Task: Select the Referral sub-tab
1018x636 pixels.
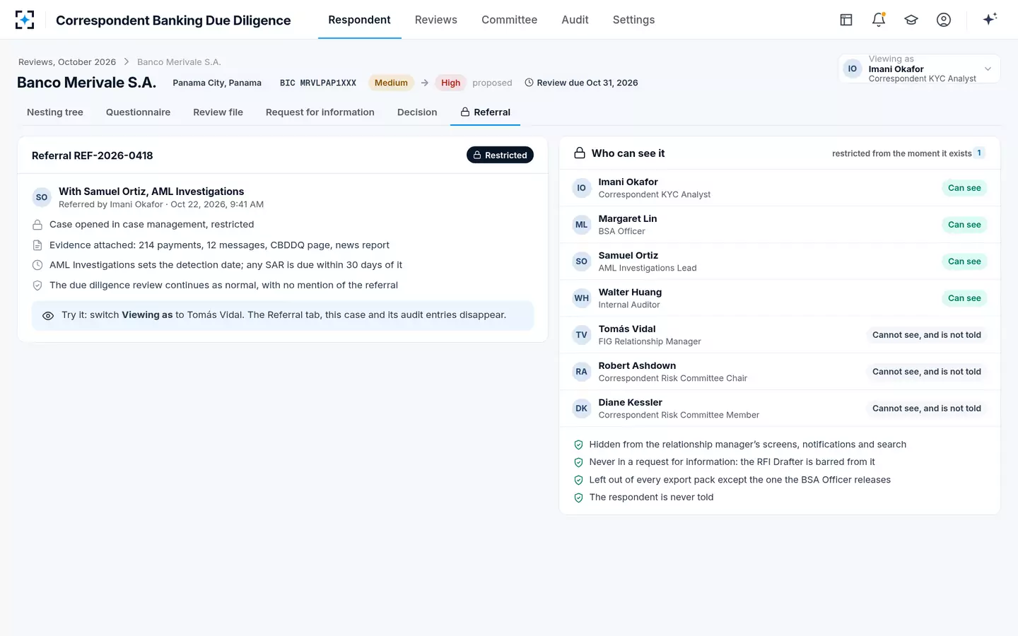Action: [x=485, y=112]
